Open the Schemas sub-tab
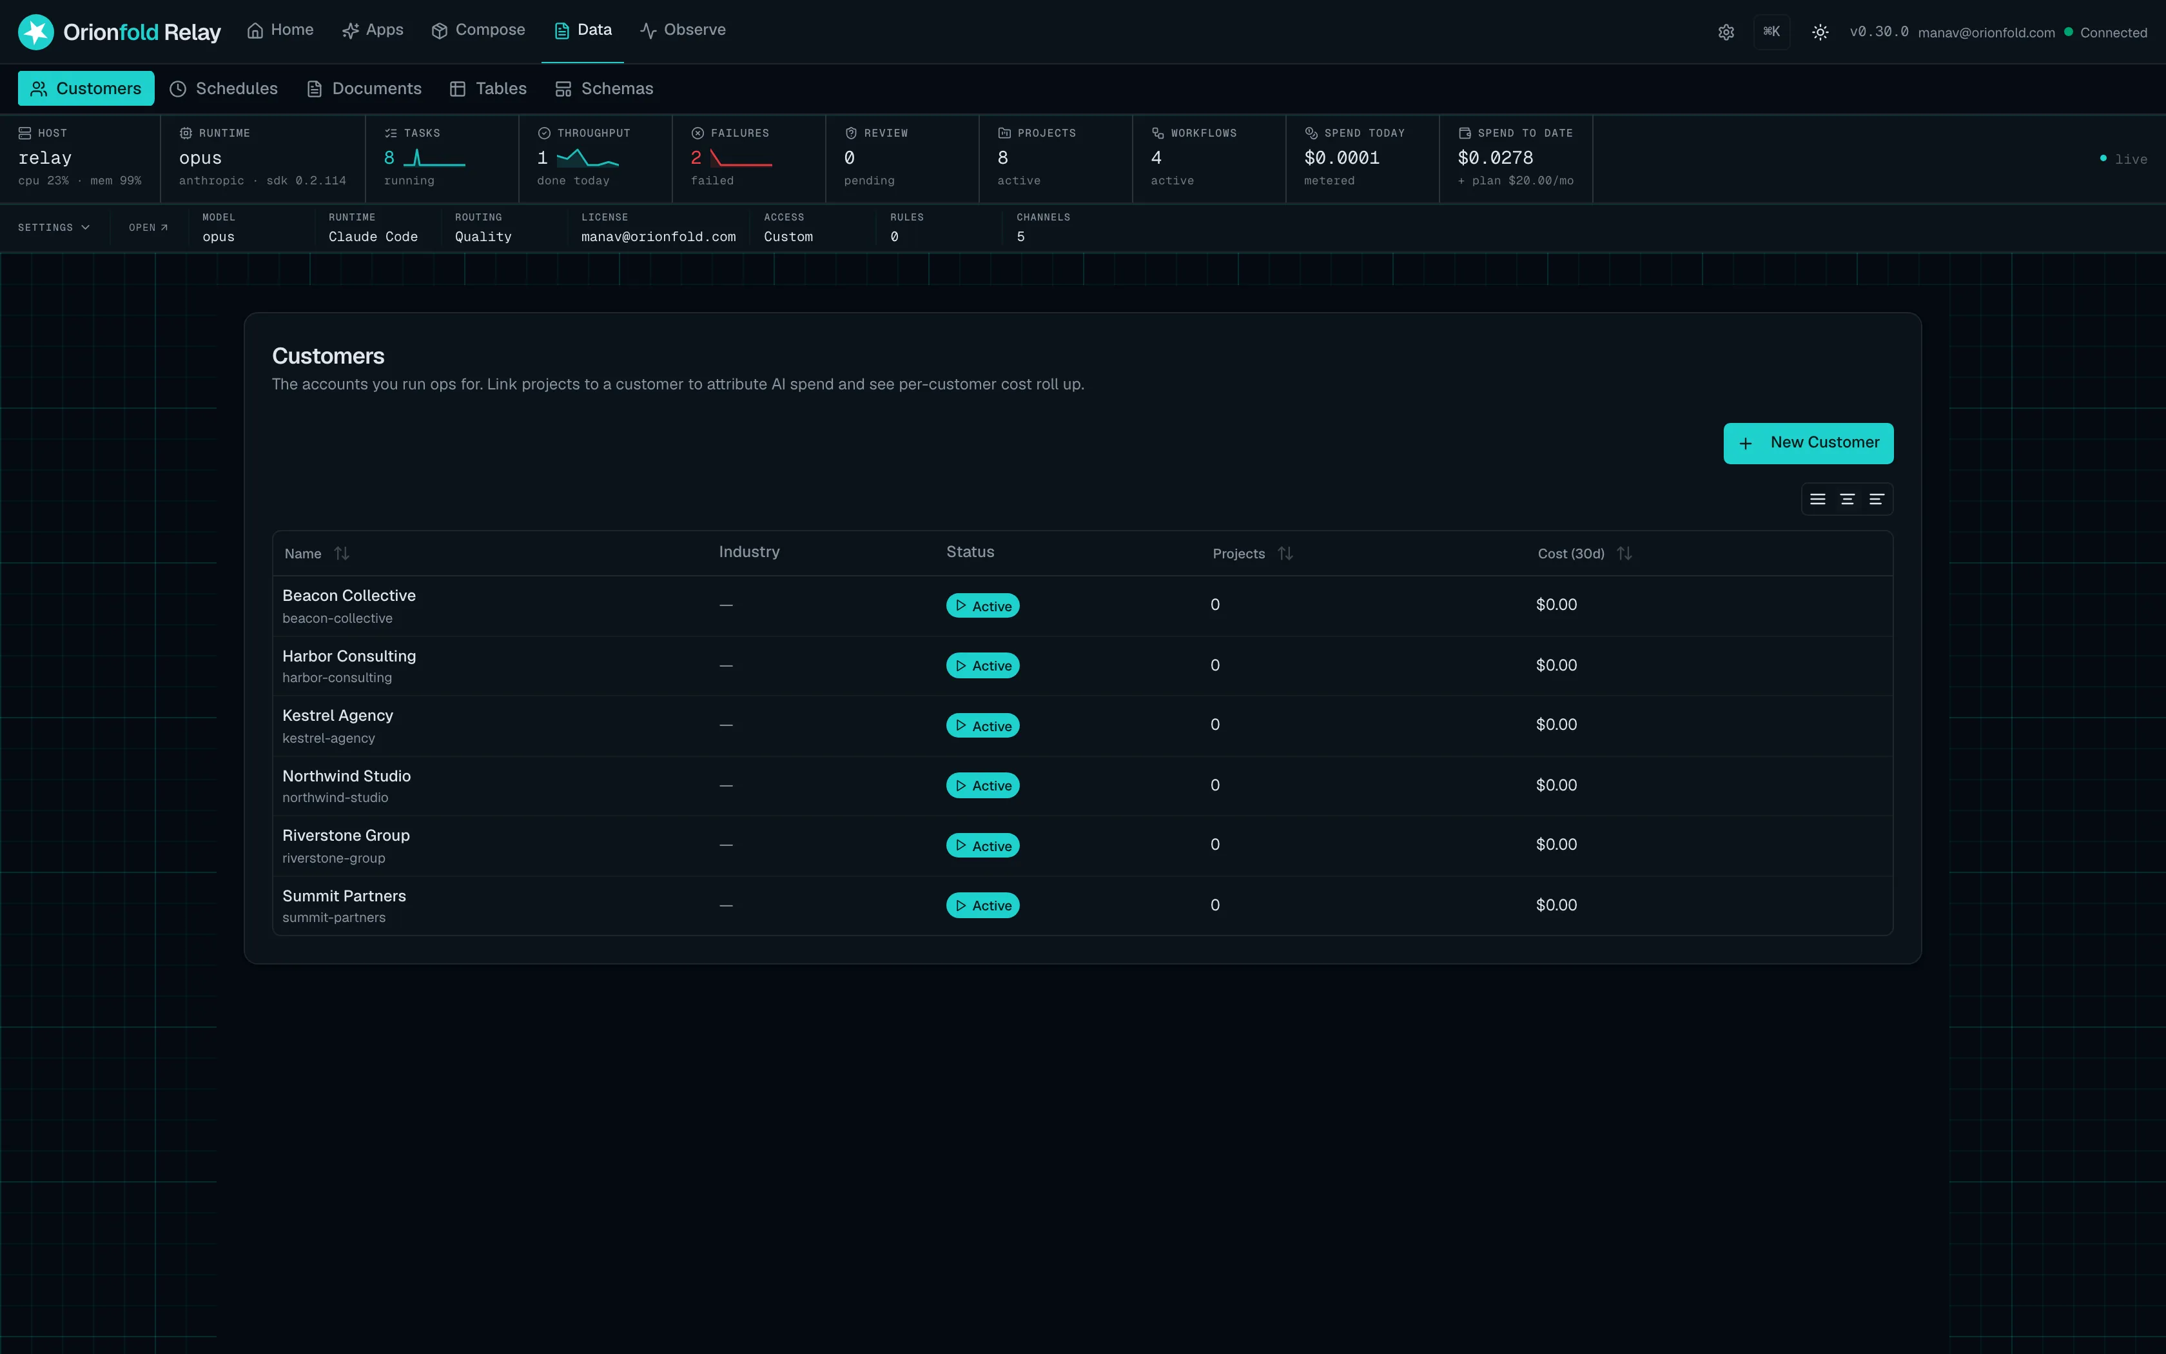The width and height of the screenshot is (2166, 1354). coord(605,89)
